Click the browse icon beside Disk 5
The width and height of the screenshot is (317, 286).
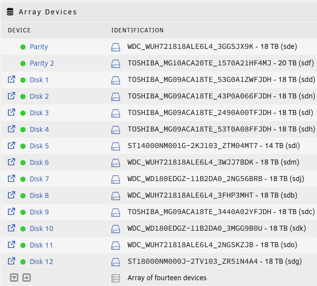(11, 146)
